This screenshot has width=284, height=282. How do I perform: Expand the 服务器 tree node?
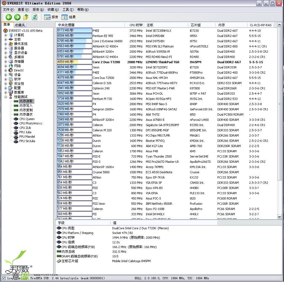[x=6, y=48]
